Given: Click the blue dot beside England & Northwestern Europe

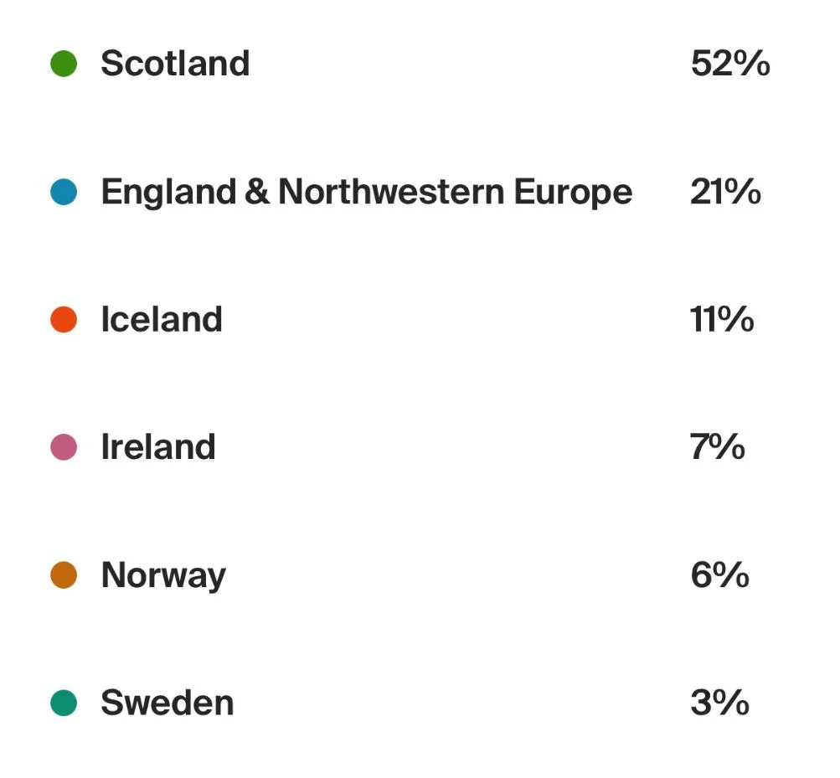Looking at the screenshot, I should [64, 192].
